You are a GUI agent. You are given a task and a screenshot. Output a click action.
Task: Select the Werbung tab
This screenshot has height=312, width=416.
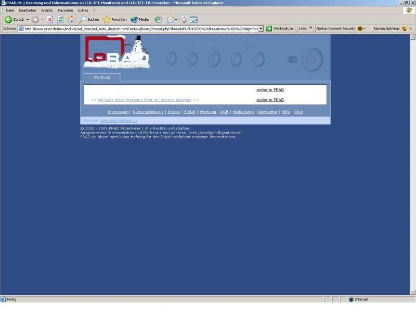102,77
